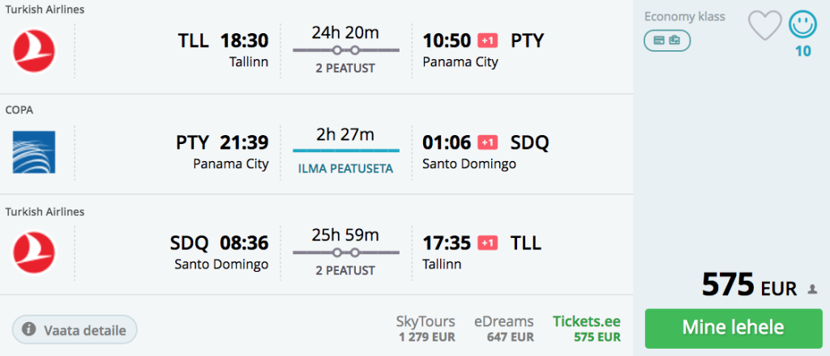The height and width of the screenshot is (356, 830).
Task: Select the SkyTours 1 279 EUR offer
Action: [426, 328]
